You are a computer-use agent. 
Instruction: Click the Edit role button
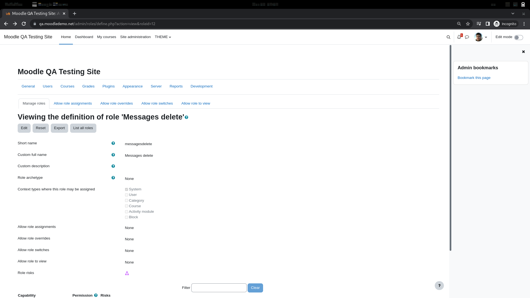pos(24,128)
